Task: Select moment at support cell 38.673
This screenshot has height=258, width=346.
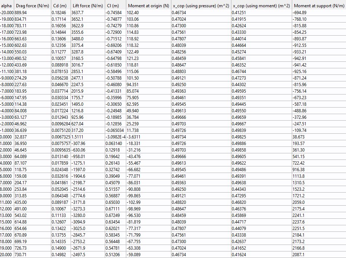Action: coord(319,137)
